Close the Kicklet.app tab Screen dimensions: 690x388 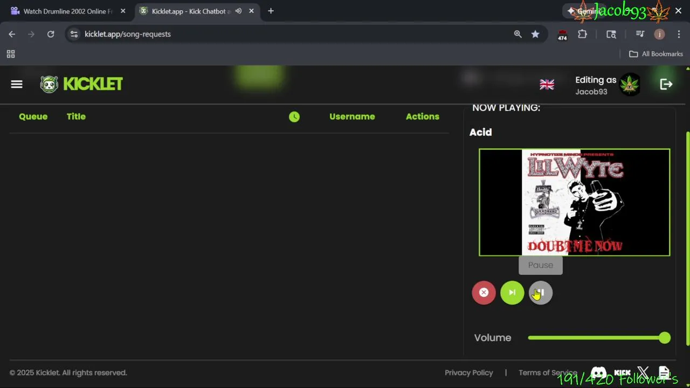click(x=251, y=11)
